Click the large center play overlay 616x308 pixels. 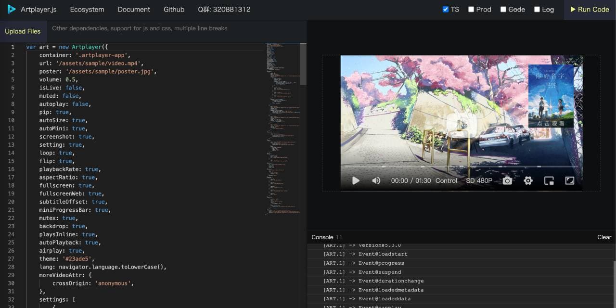coord(462,126)
